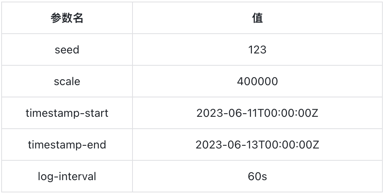The width and height of the screenshot is (384, 194).
Task: Click the 'log' part of log-interval
Action: pyautogui.click(x=45, y=177)
